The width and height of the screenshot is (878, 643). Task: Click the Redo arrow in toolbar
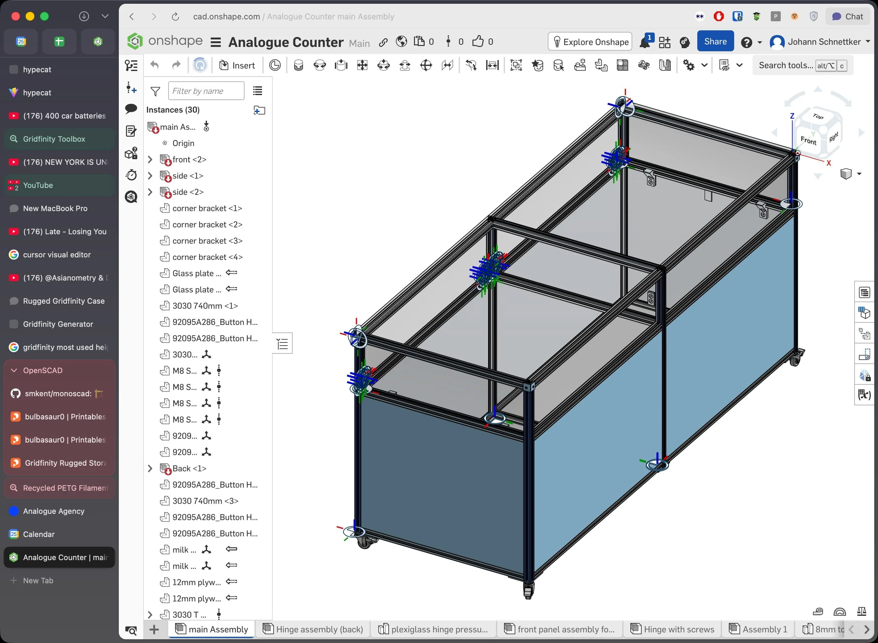click(176, 65)
